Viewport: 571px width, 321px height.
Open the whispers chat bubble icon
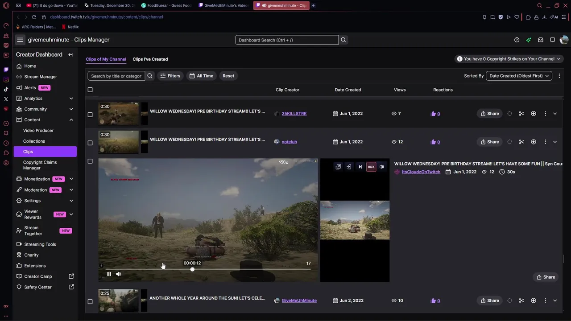[552, 40]
